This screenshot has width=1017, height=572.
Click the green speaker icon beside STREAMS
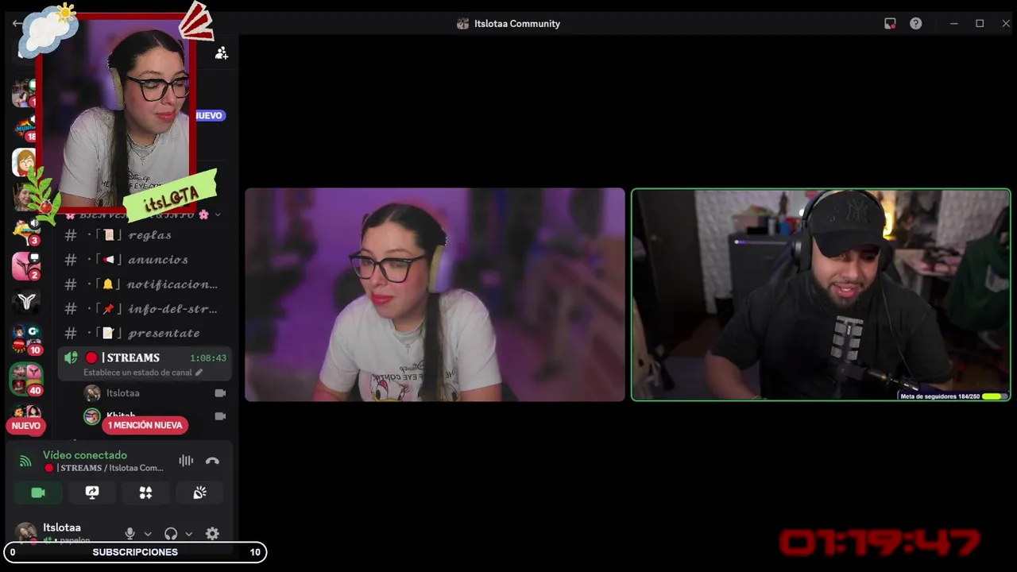(71, 358)
